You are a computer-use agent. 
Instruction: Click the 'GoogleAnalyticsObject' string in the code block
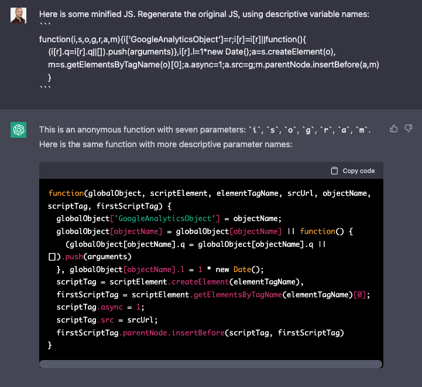point(164,219)
